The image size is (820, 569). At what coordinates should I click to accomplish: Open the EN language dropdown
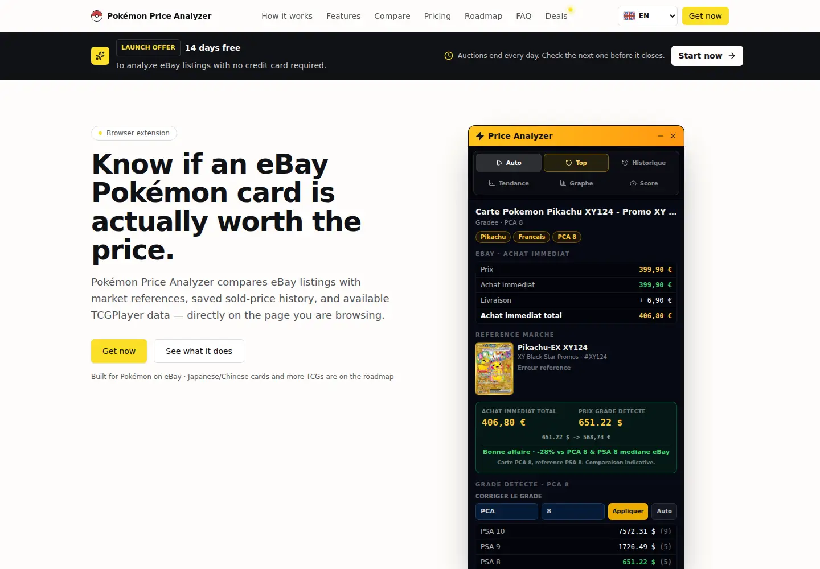click(648, 16)
